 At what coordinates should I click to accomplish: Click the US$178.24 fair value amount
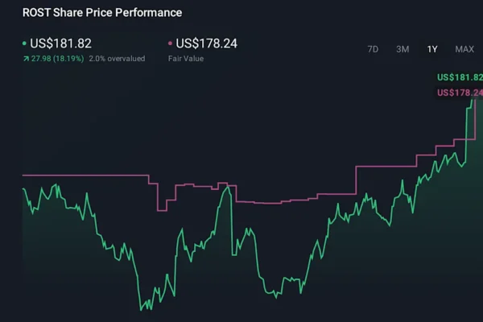tap(206, 43)
